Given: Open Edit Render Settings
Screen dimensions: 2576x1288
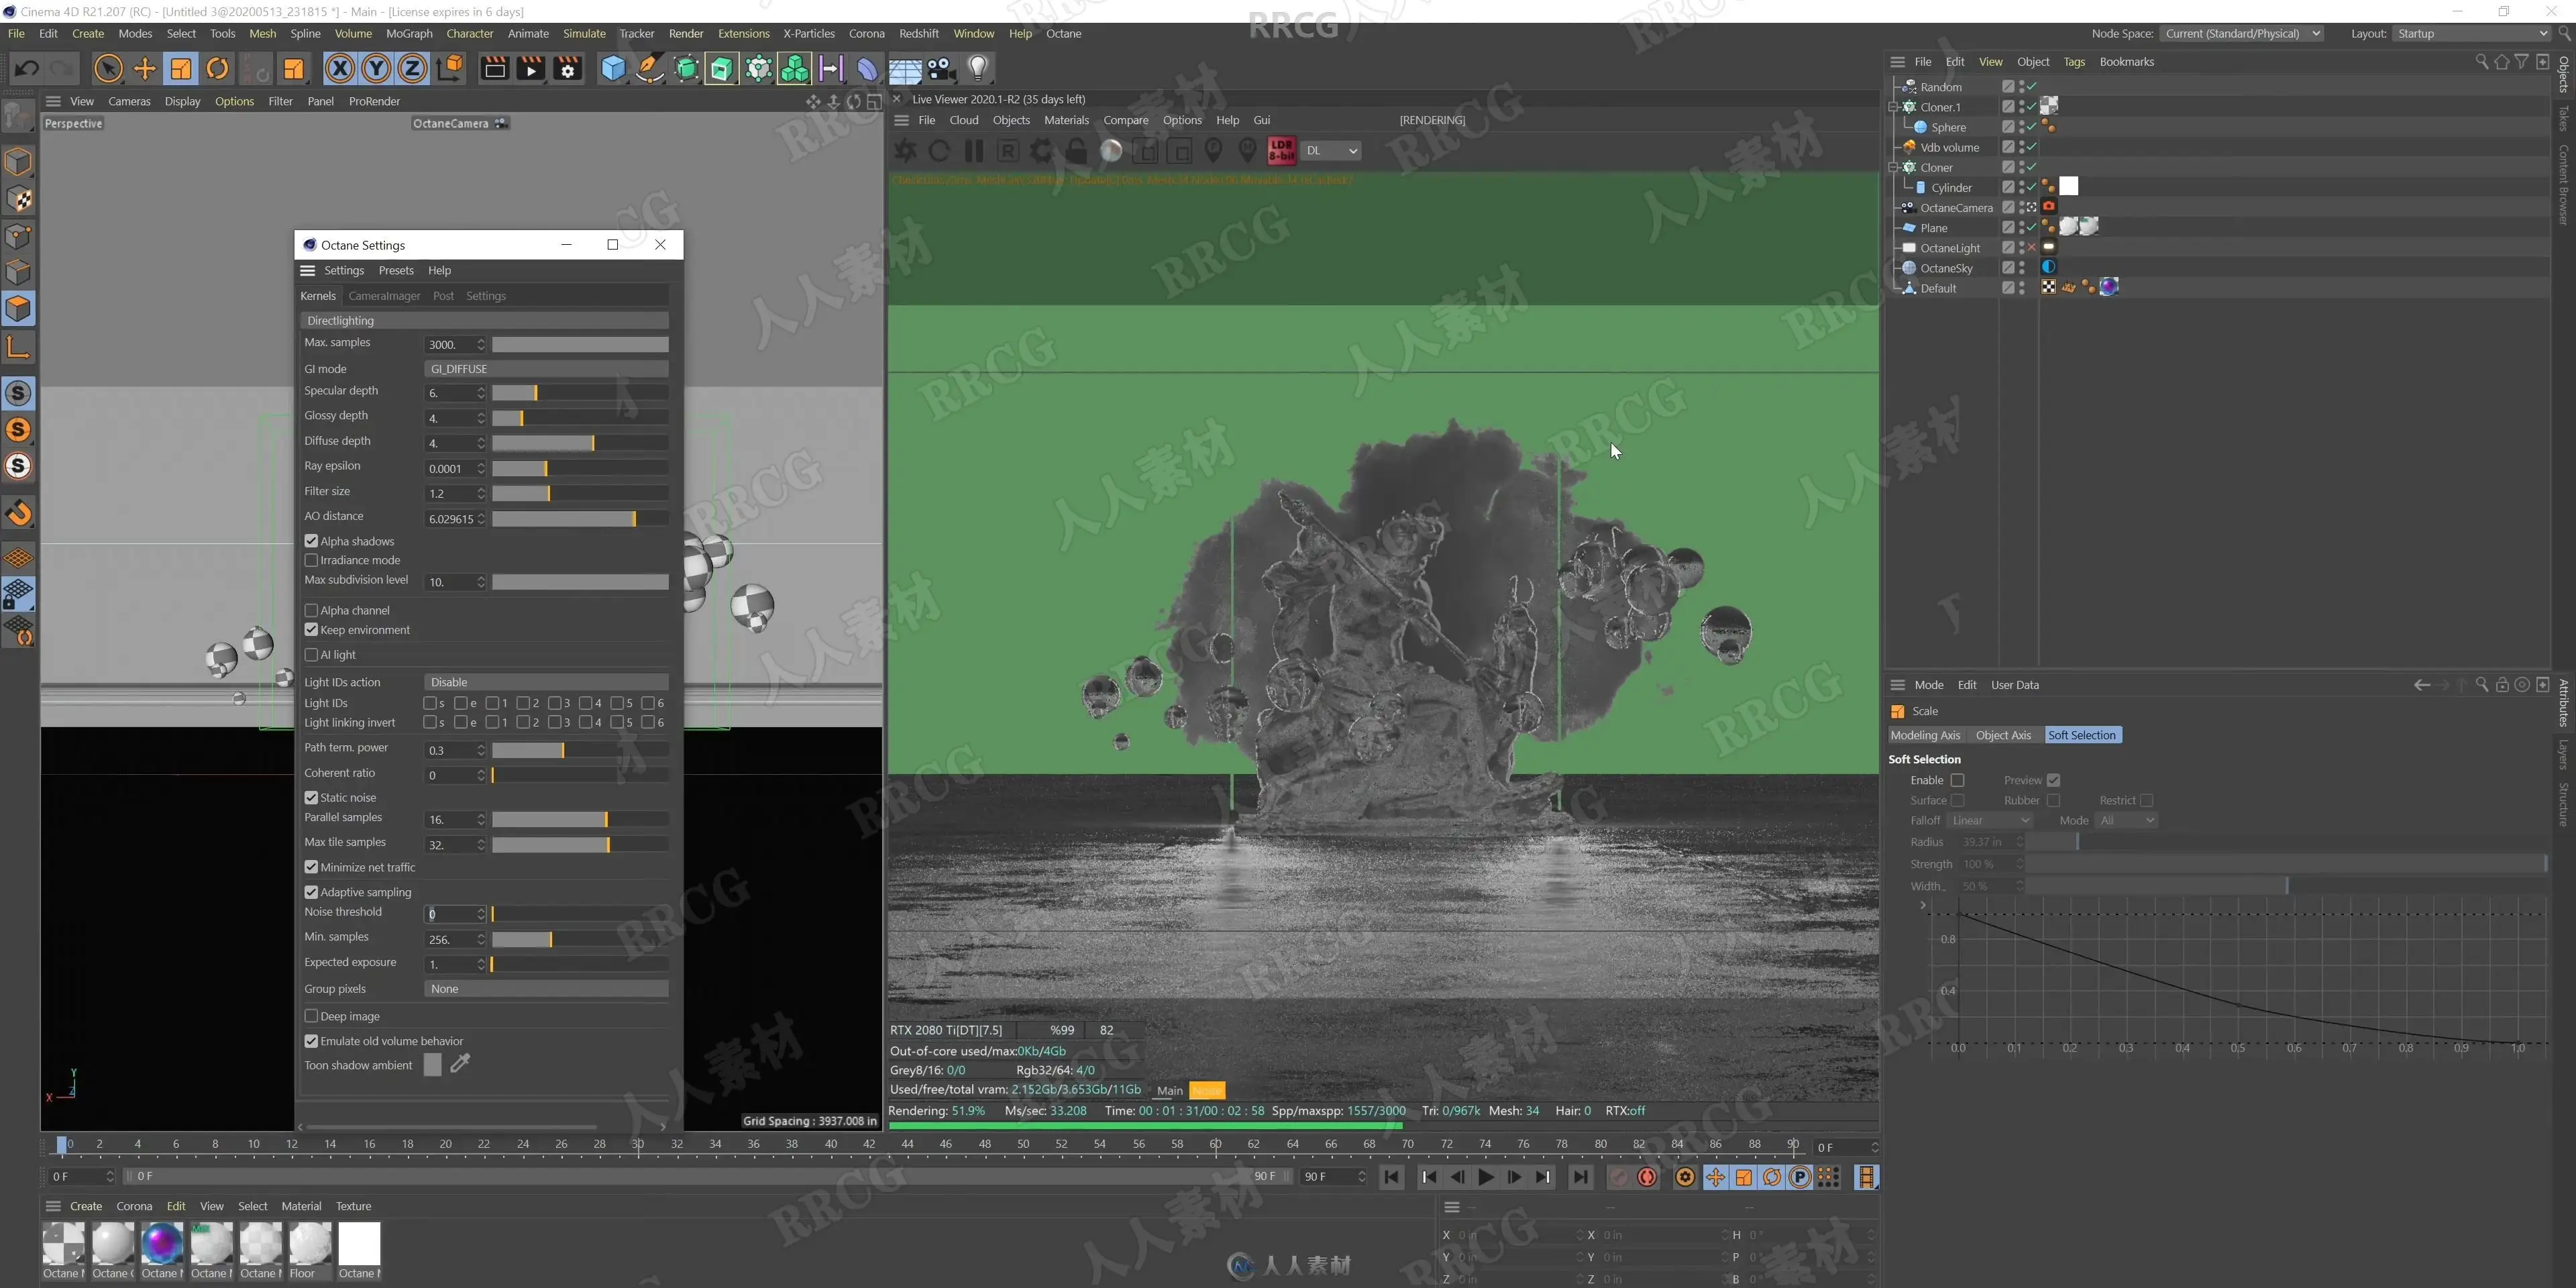Looking at the screenshot, I should pyautogui.click(x=568, y=69).
